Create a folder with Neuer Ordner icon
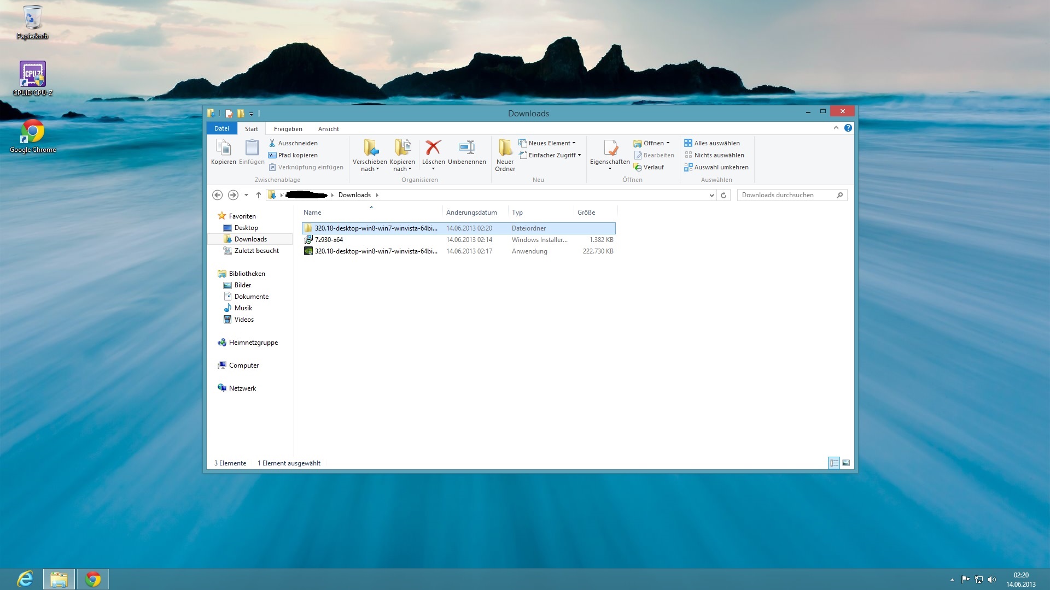The width and height of the screenshot is (1050, 590). coord(505,147)
